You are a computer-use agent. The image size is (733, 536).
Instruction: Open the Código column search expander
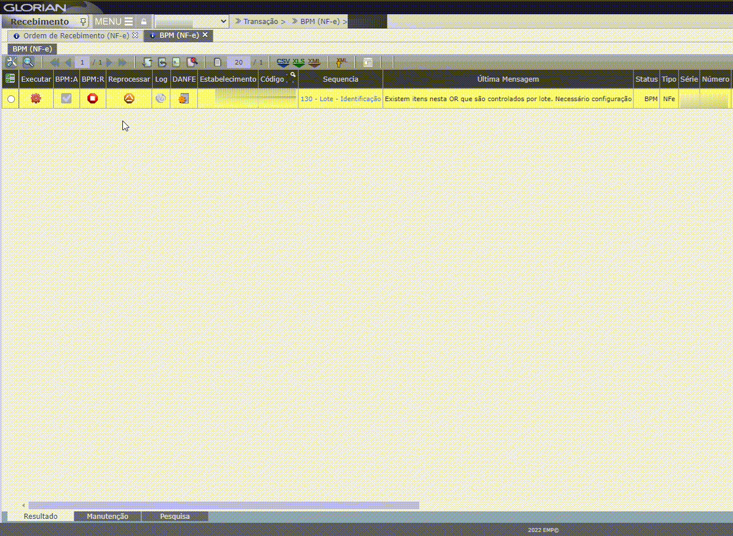click(293, 75)
